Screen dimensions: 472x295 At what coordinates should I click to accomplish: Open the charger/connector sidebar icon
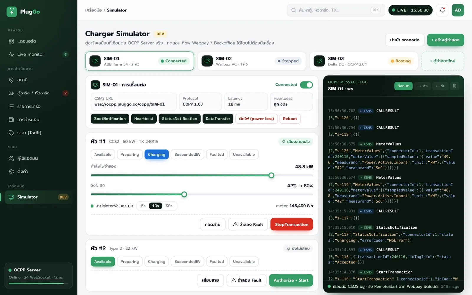(x=11, y=93)
